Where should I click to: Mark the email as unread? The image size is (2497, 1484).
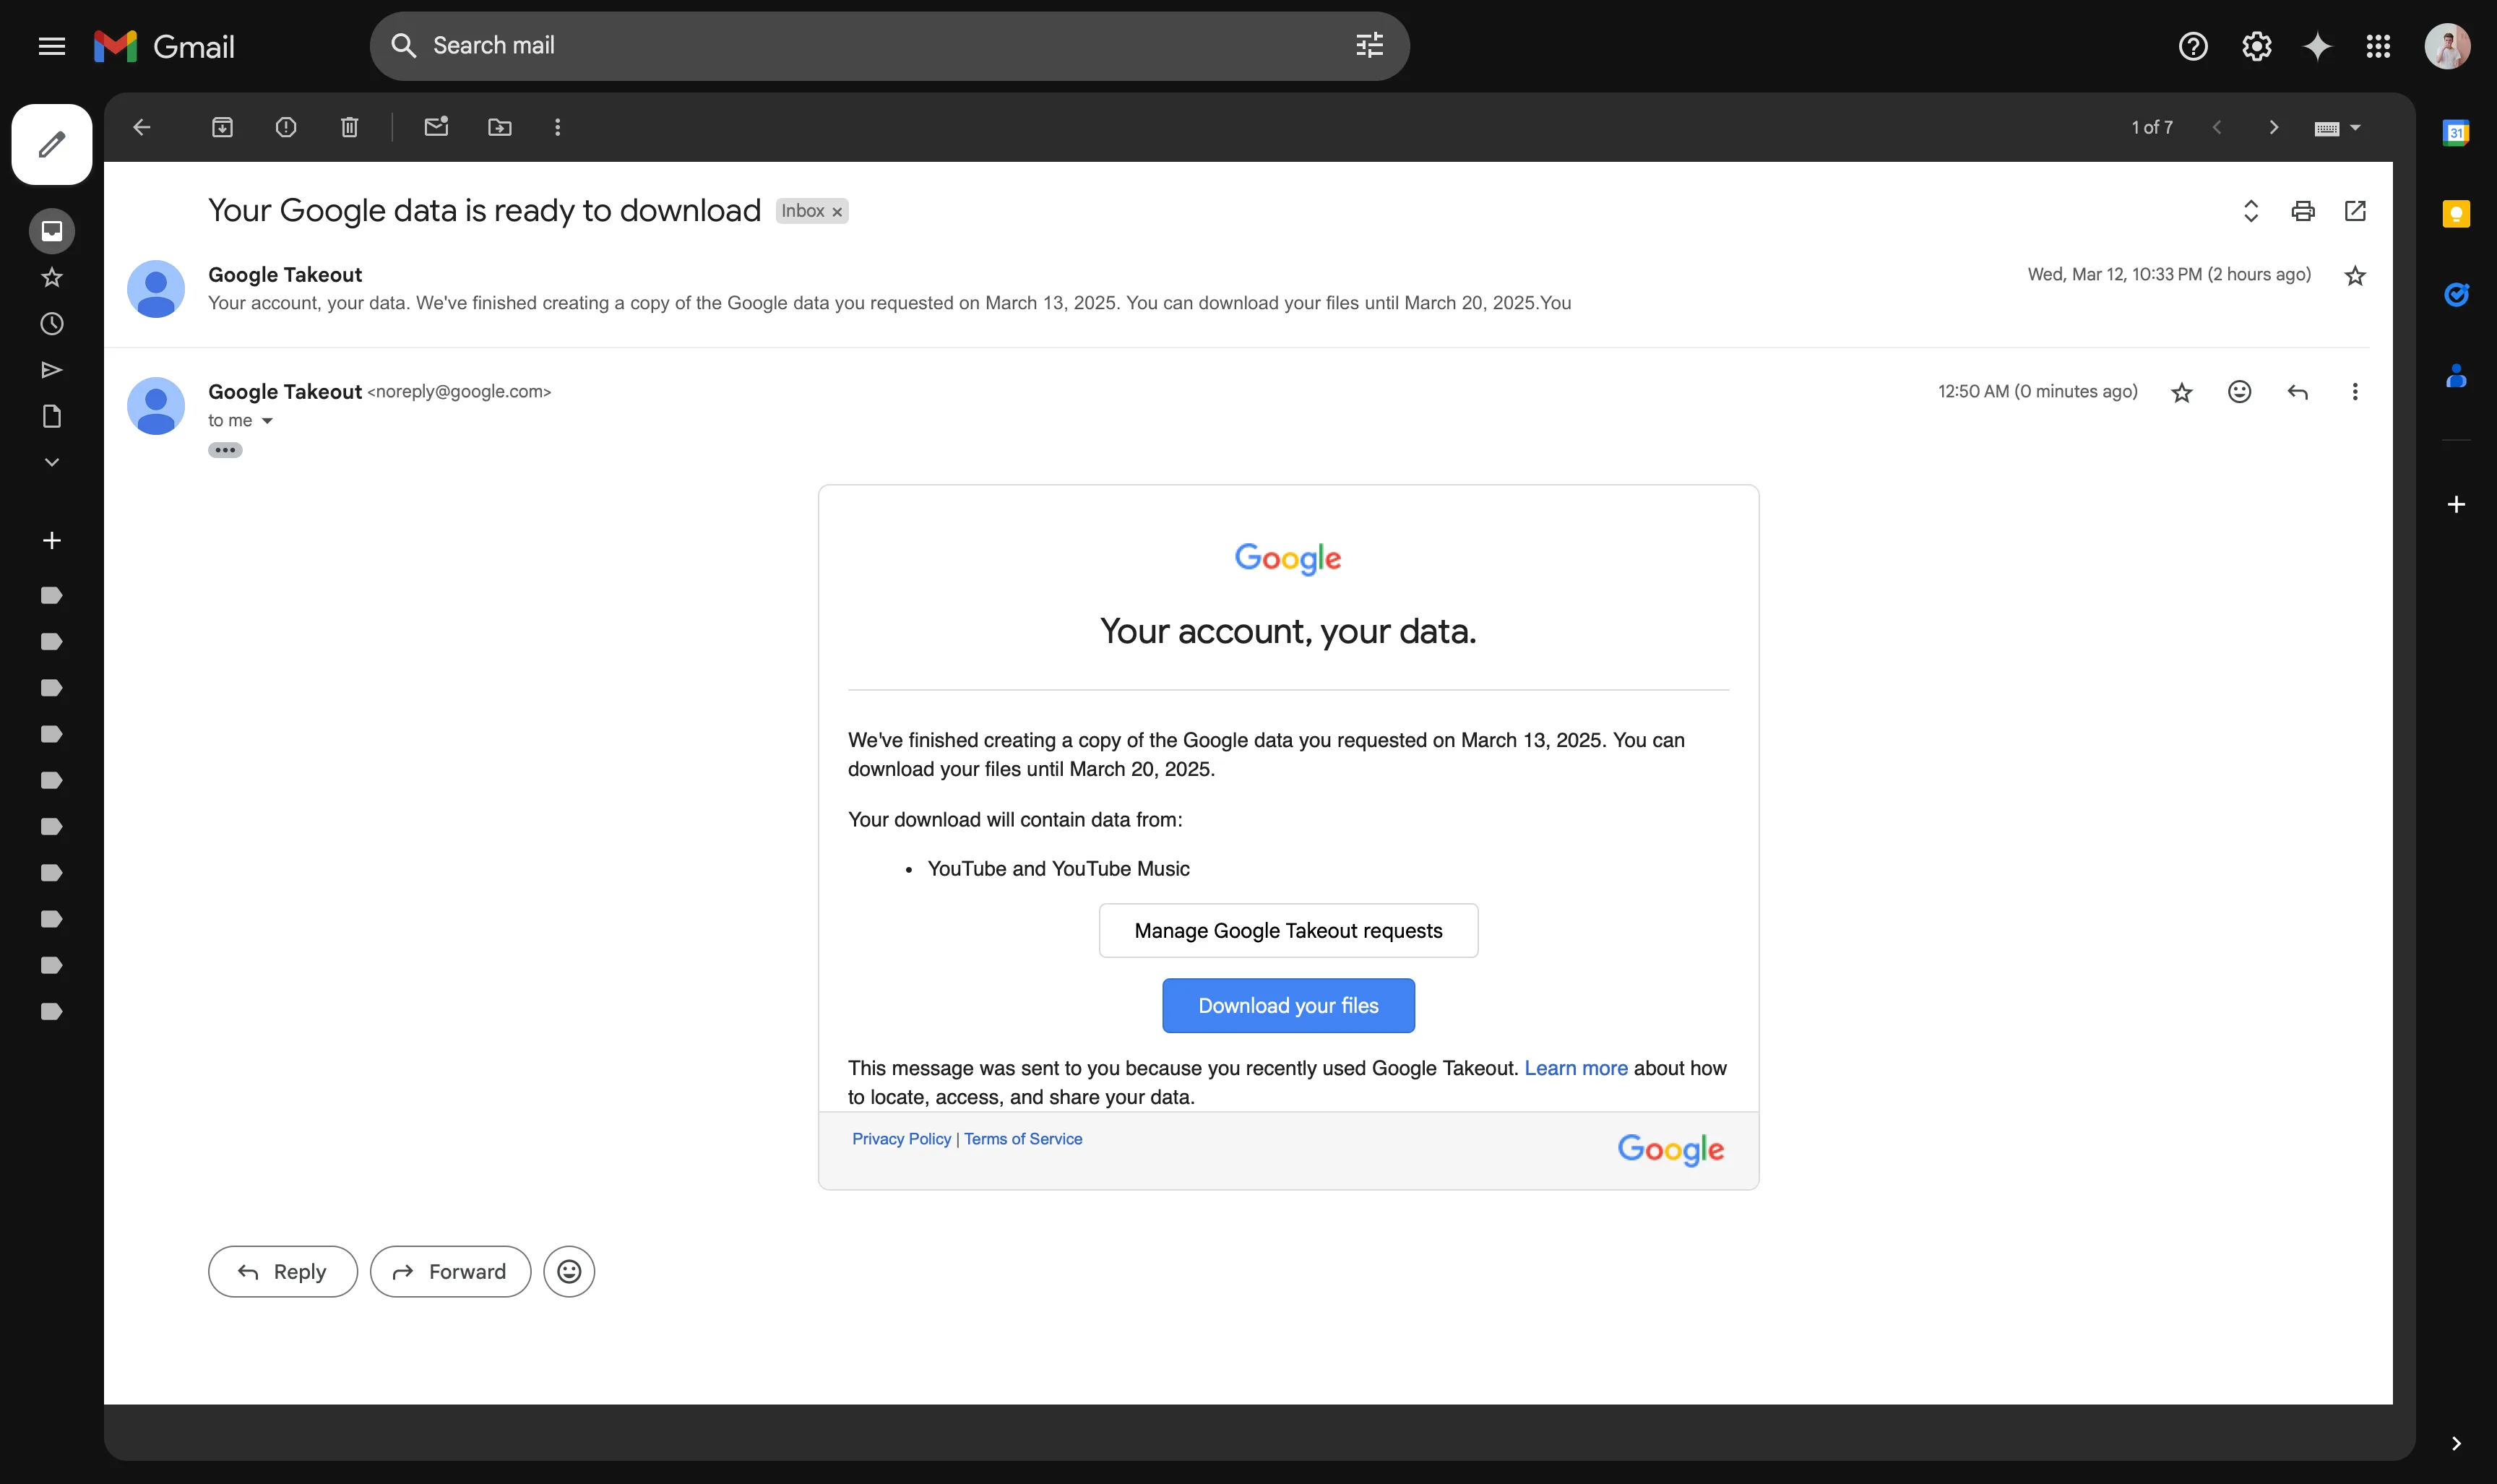point(436,127)
